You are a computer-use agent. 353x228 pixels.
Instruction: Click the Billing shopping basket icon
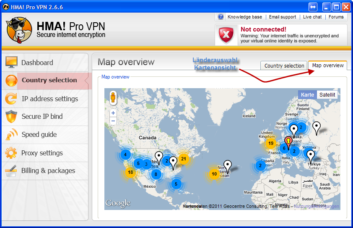click(11, 171)
